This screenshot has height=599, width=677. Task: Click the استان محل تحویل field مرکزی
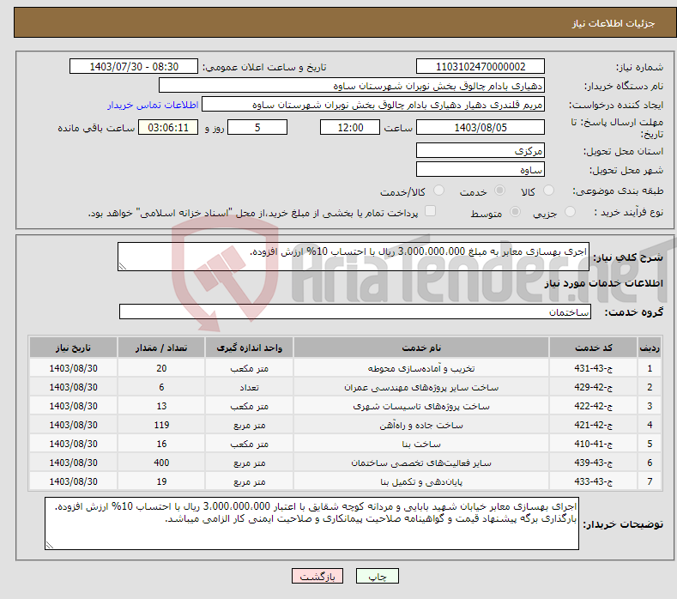coord(481,151)
